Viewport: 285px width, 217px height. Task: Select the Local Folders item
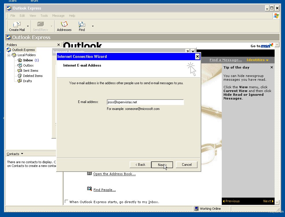[x=27, y=55]
